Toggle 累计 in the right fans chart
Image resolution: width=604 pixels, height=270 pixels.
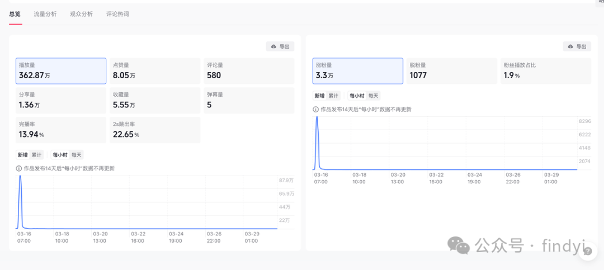coord(333,96)
